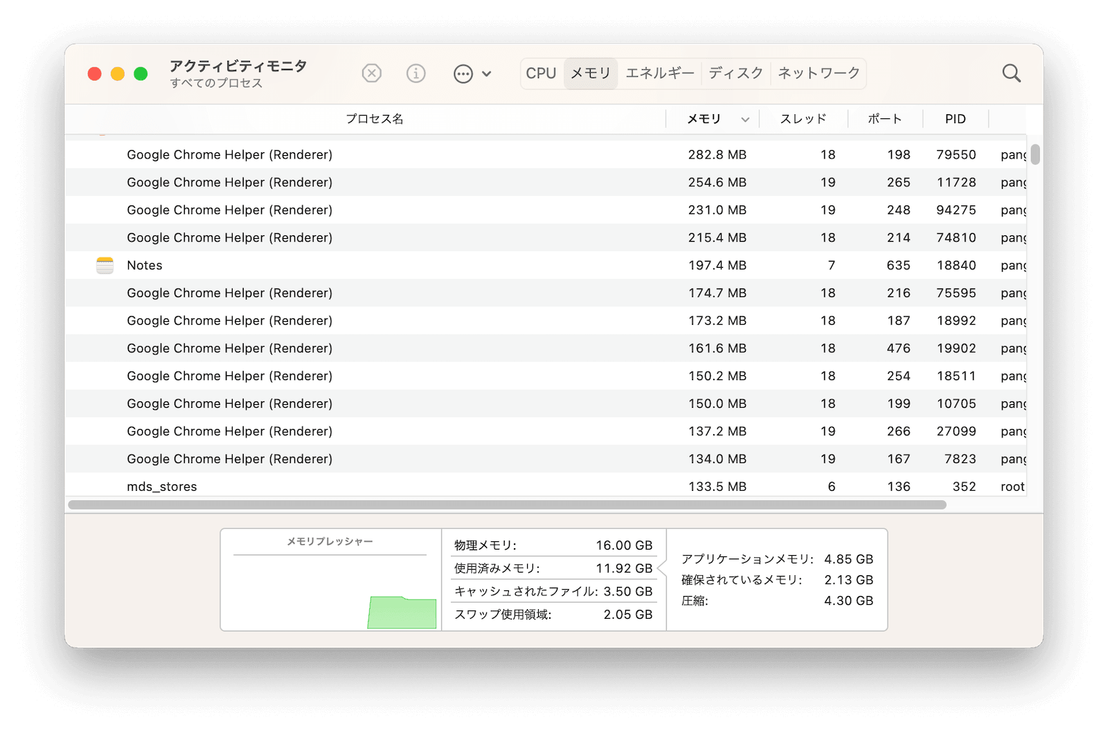Click the 133.5 MB memory value
1108x733 pixels.
pyautogui.click(x=717, y=487)
